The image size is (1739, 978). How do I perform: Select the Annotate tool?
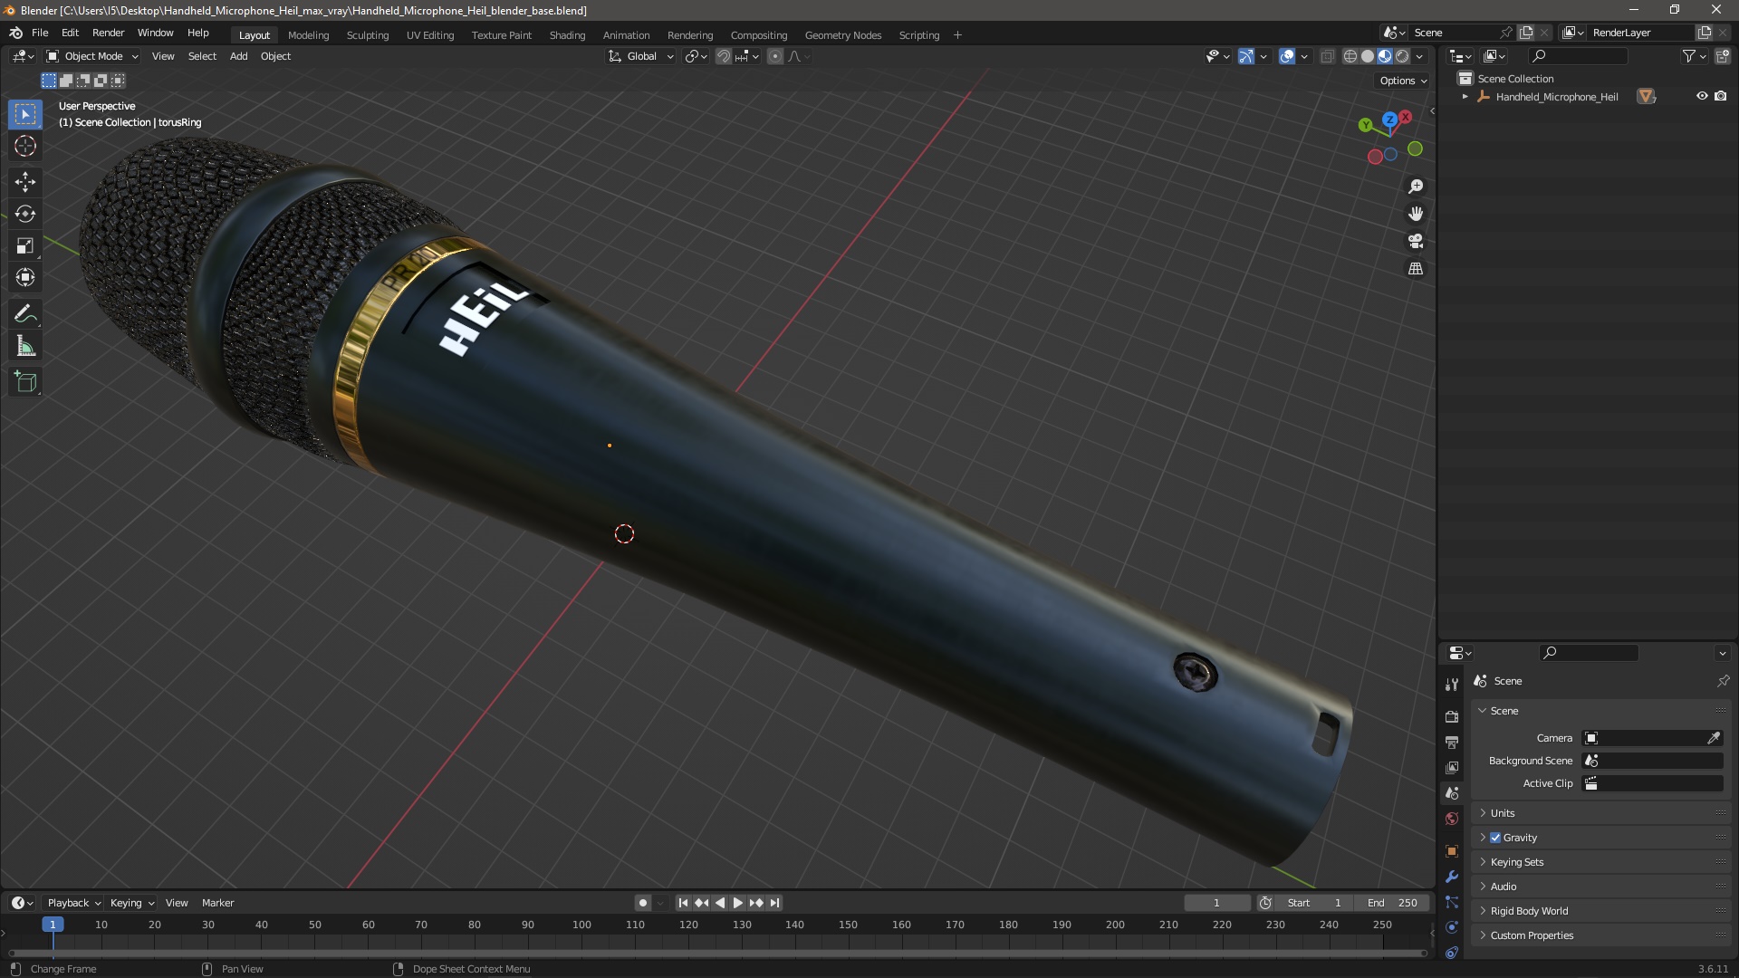tap(25, 314)
